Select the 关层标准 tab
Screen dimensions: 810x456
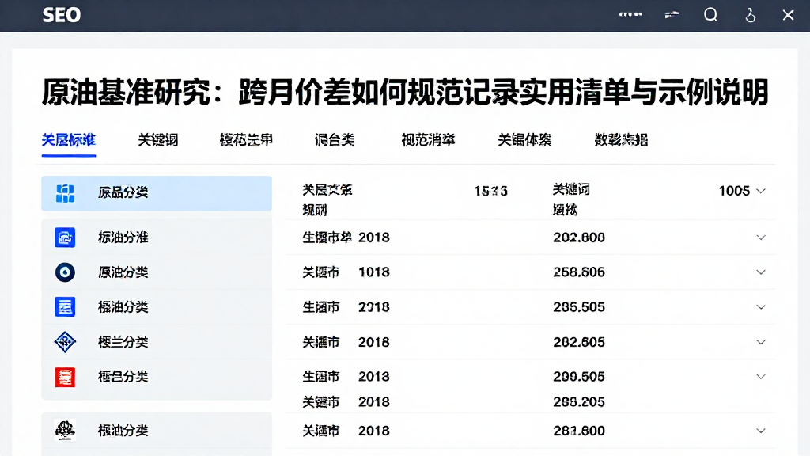tap(69, 140)
